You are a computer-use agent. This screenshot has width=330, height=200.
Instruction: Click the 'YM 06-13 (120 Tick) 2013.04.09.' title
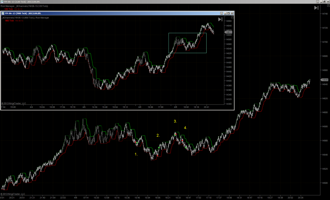point(22,2)
